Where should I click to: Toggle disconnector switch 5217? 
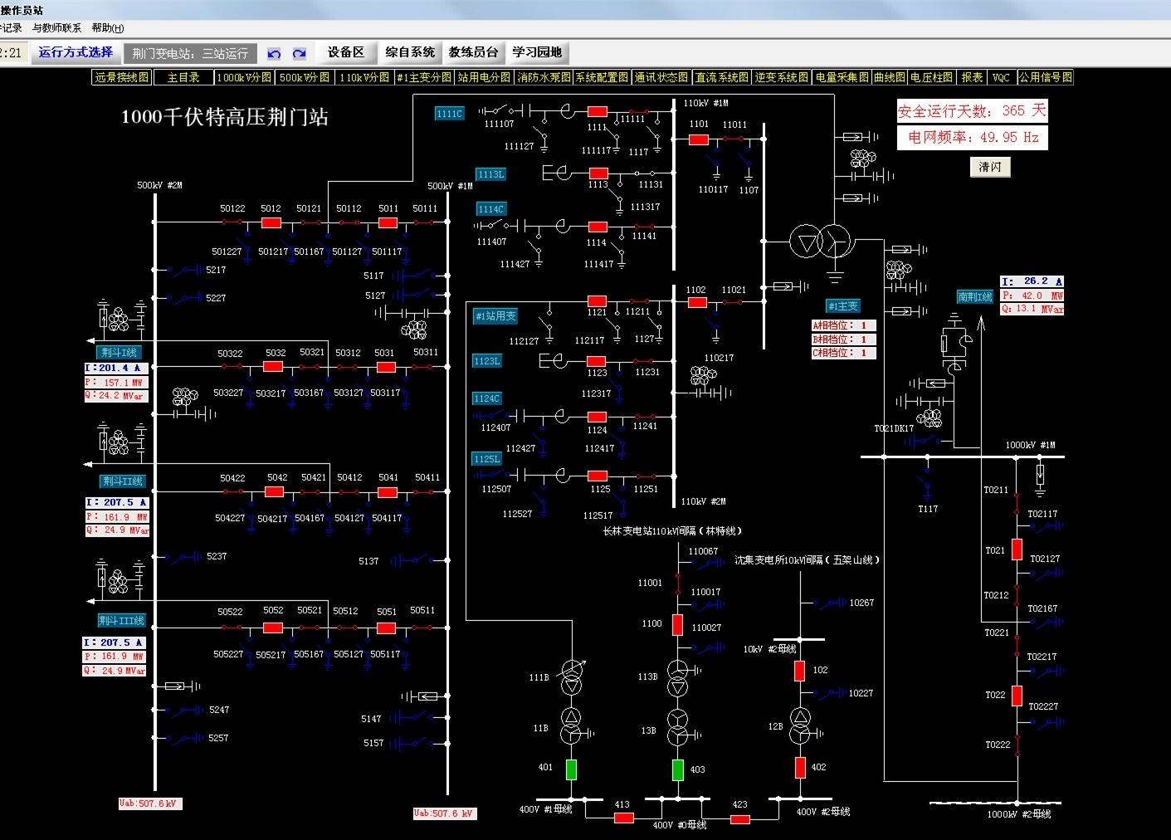183,270
